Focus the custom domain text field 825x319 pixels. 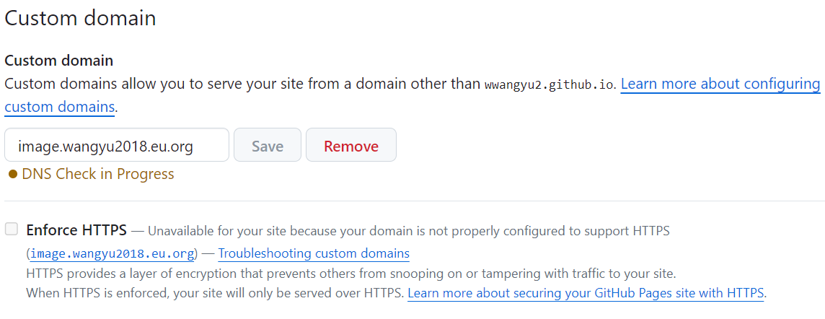[117, 145]
